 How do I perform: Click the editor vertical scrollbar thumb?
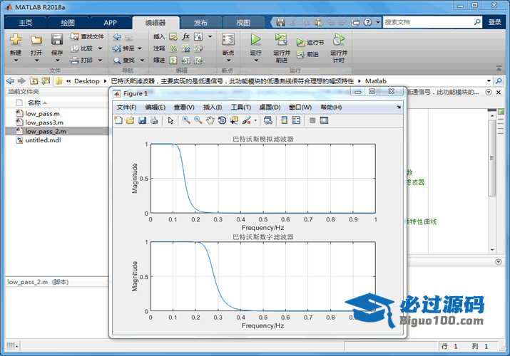tap(491, 158)
